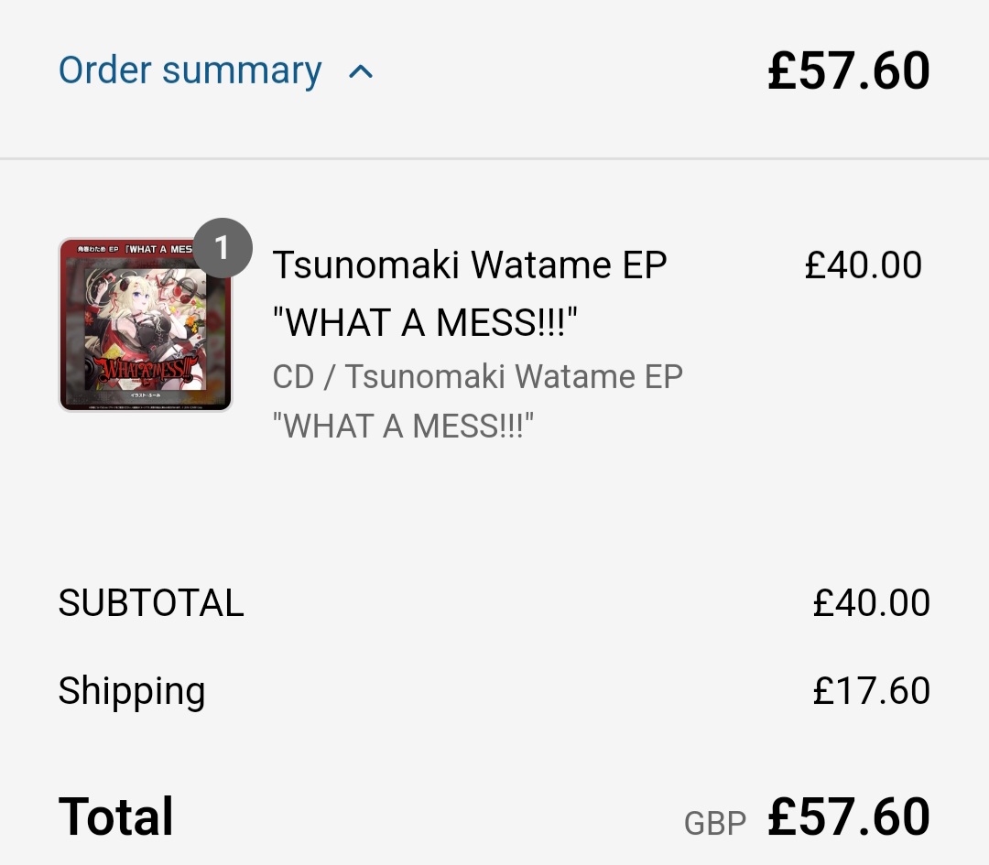Click the "Order summary" link text
989x865 pixels.
(x=190, y=70)
